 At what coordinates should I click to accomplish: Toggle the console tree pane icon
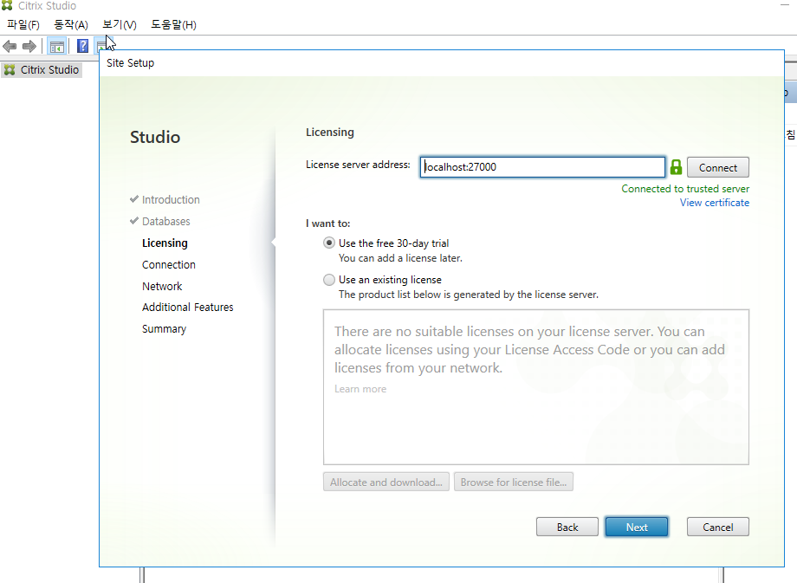tap(57, 46)
